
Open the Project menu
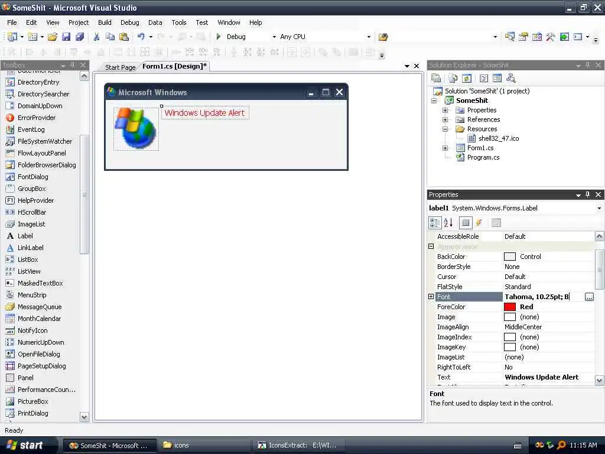coord(79,22)
